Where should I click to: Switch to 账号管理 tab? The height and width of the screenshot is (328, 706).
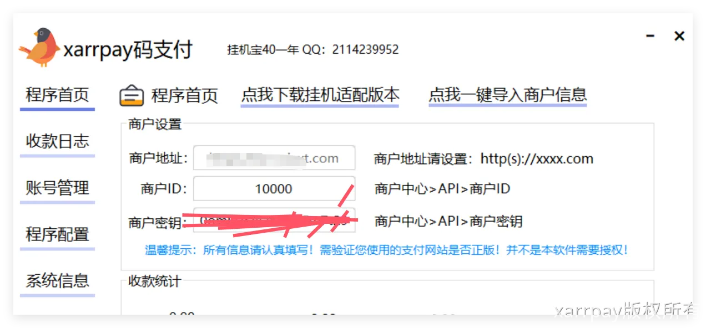57,188
